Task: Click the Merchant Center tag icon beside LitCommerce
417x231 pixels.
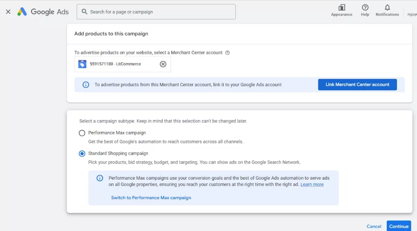Action: 82,64
